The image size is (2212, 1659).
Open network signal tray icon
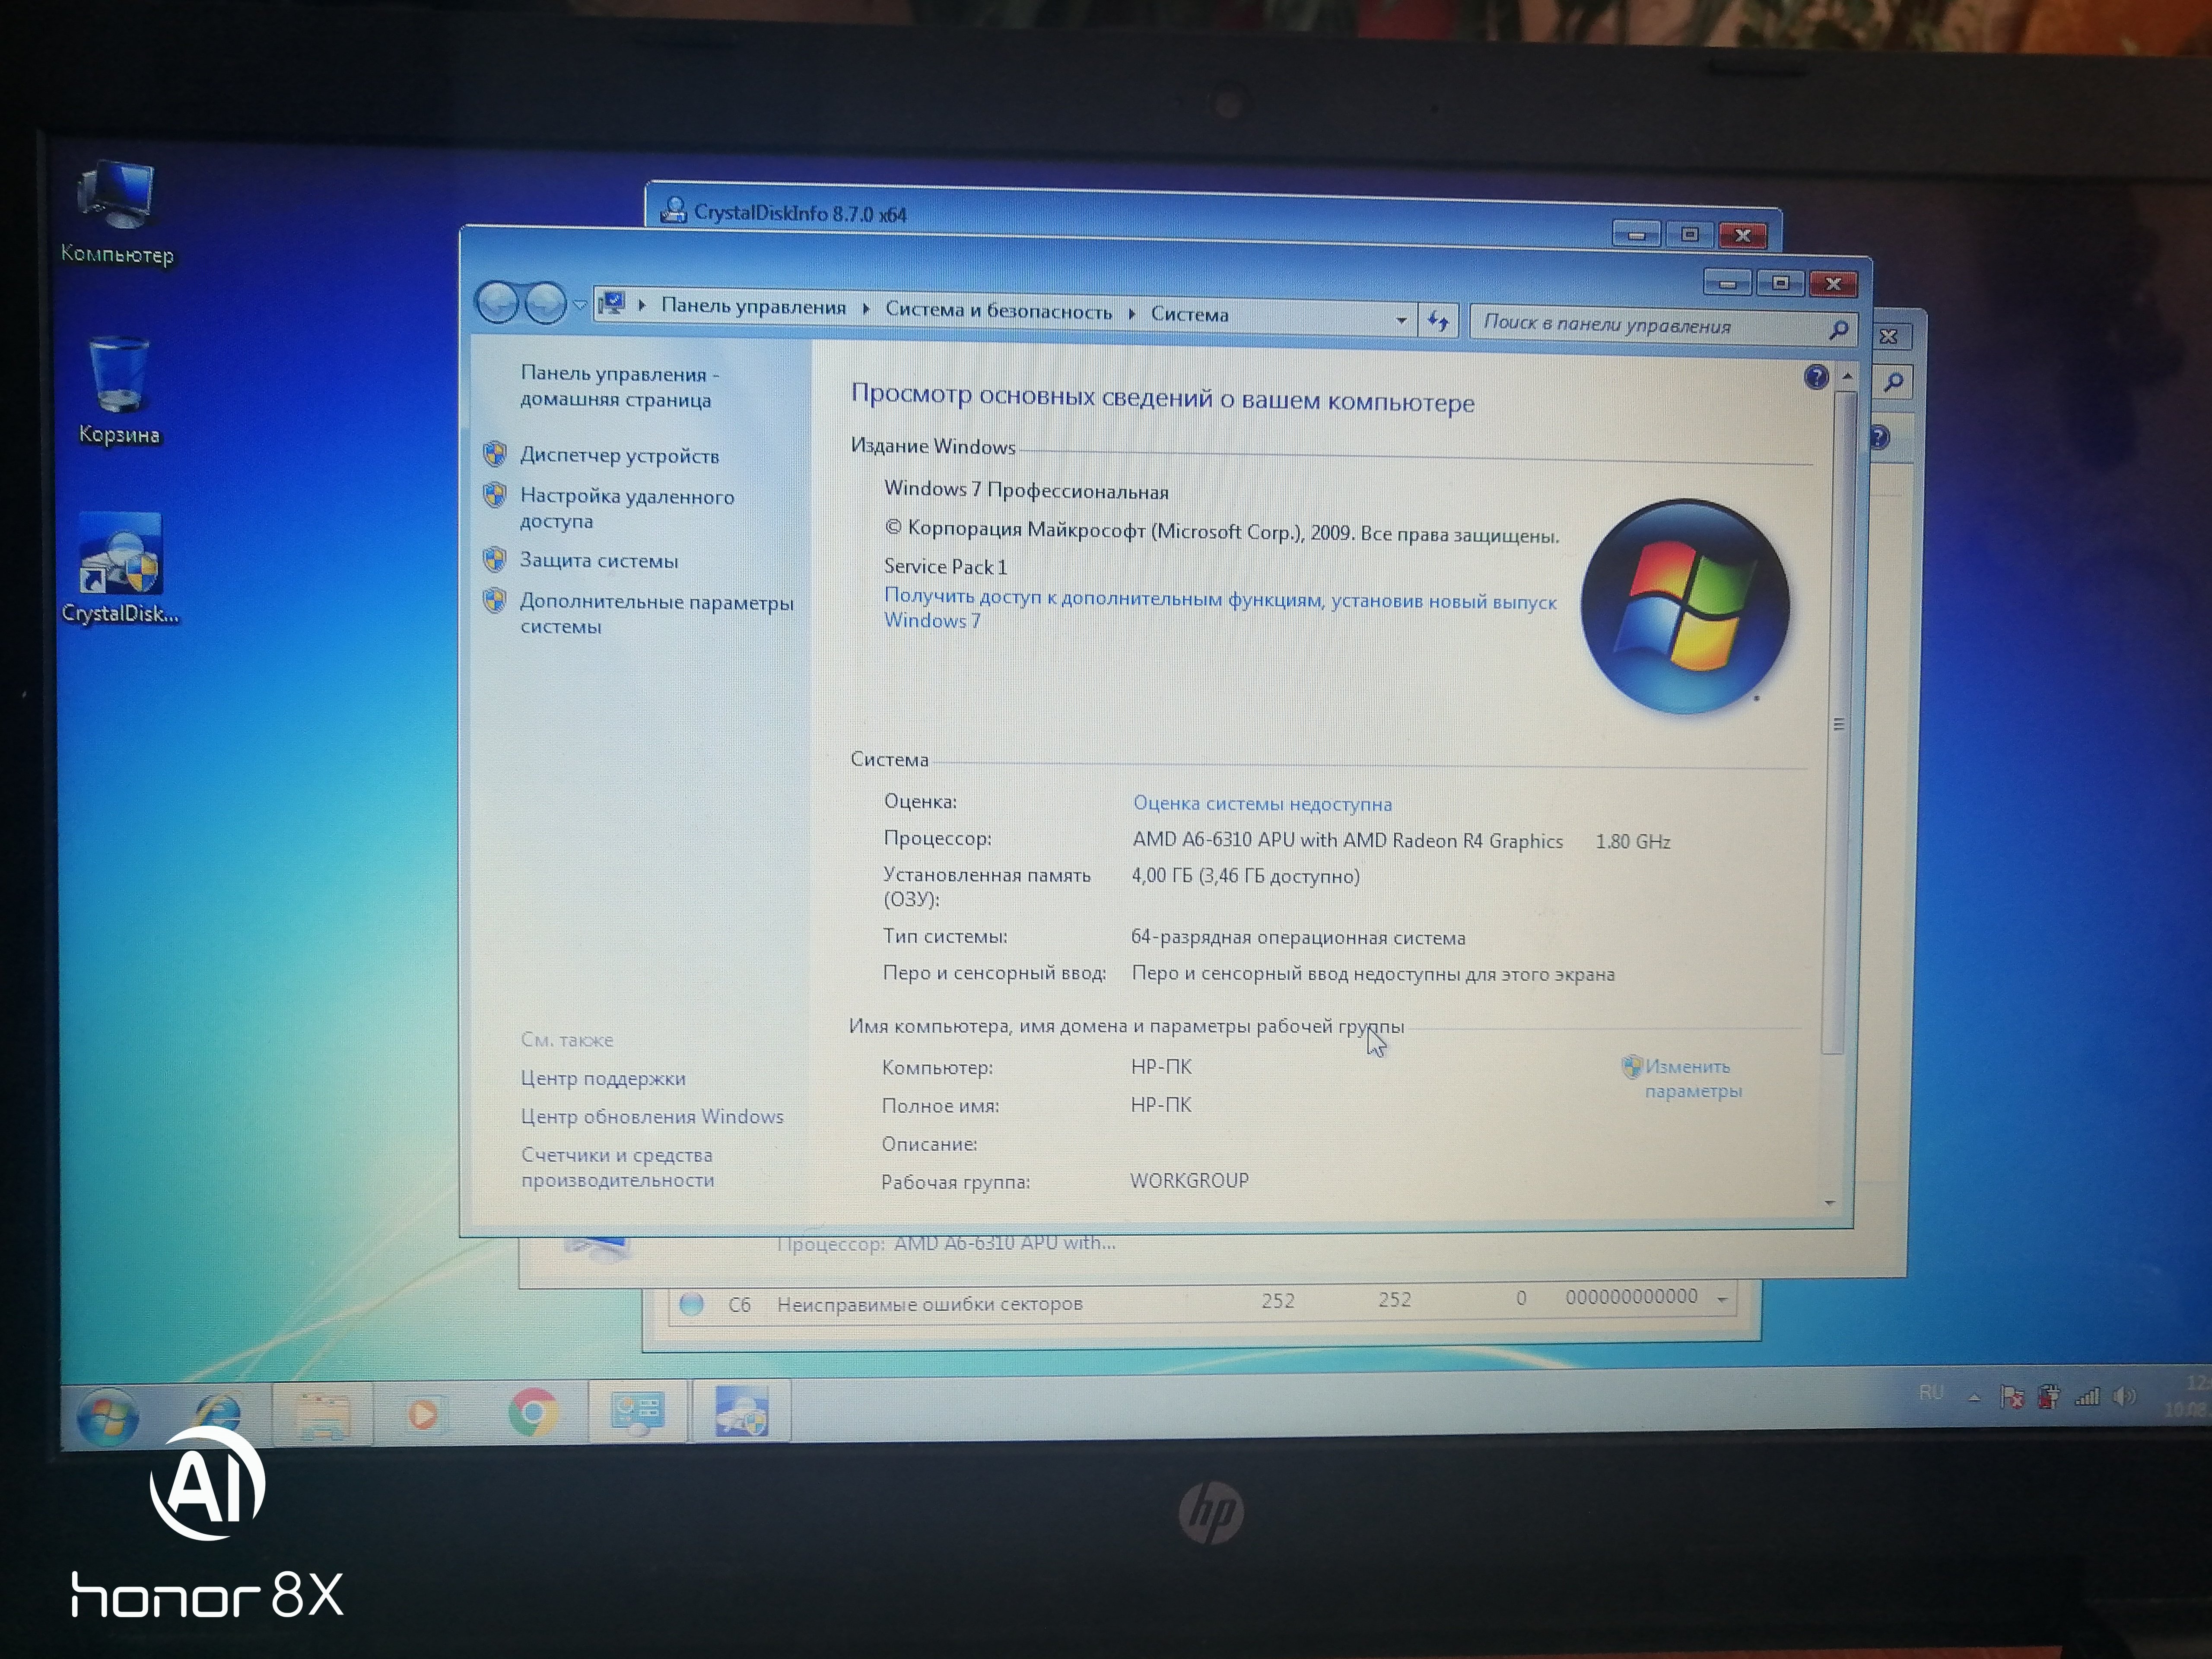coord(2087,1397)
